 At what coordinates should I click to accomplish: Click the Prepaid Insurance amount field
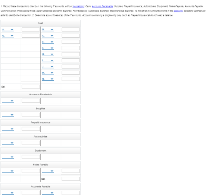[x=31, y=129]
